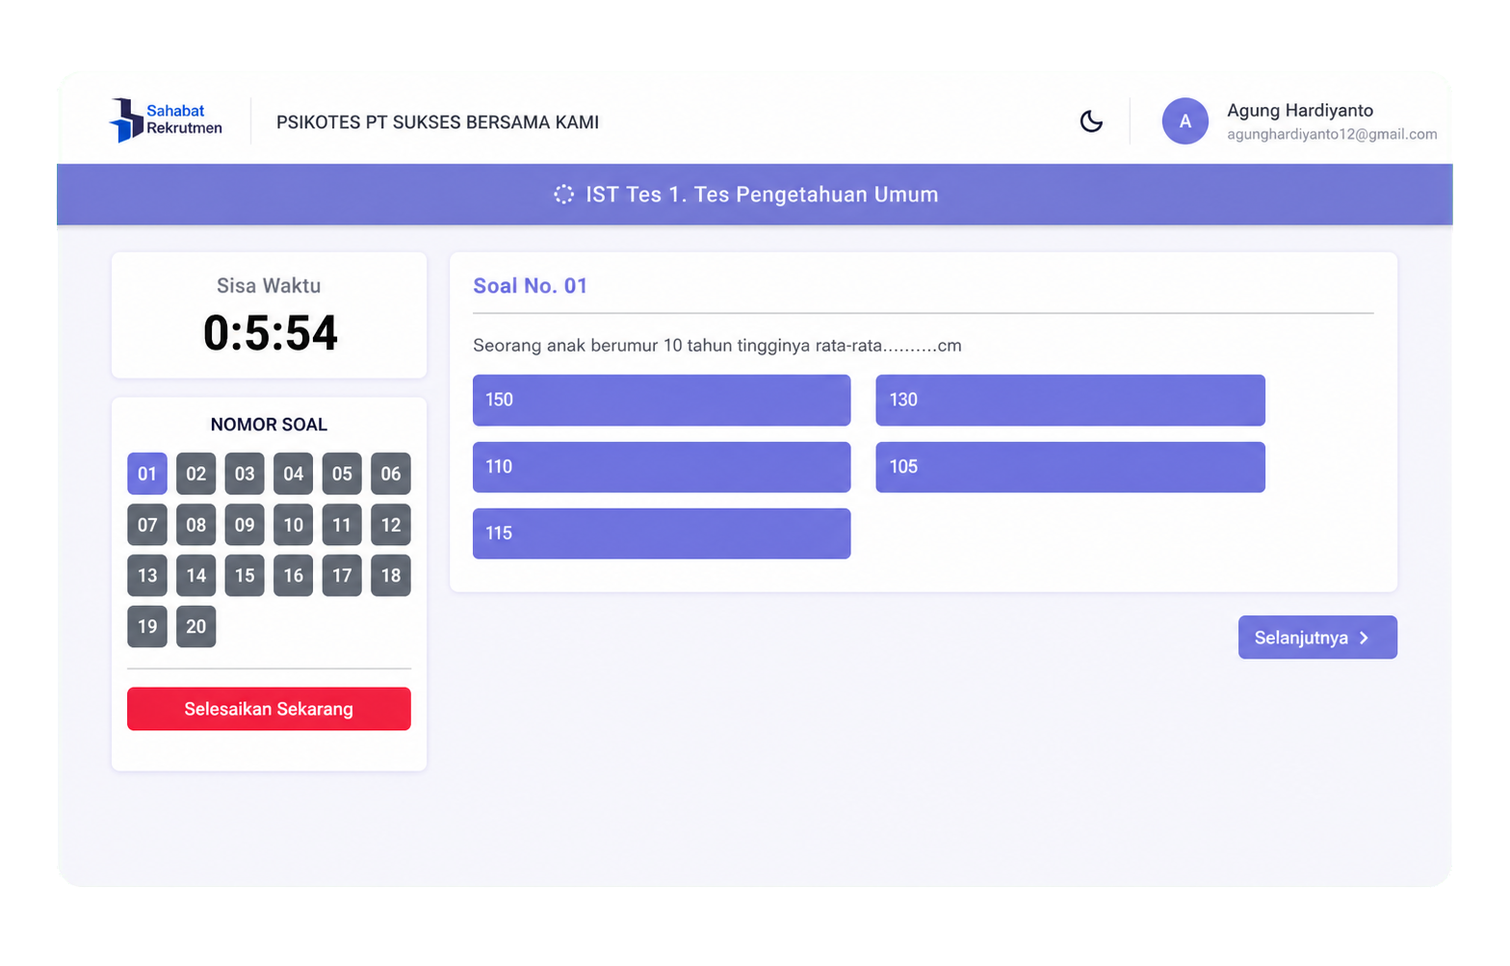Jump to question number 03
This screenshot has height=966, width=1510.
pyautogui.click(x=245, y=474)
